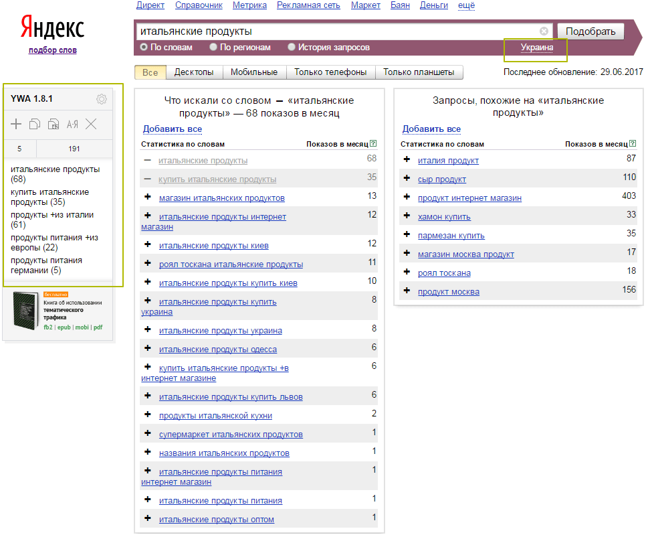Open the 'подбор слов' link under logo

(x=52, y=50)
